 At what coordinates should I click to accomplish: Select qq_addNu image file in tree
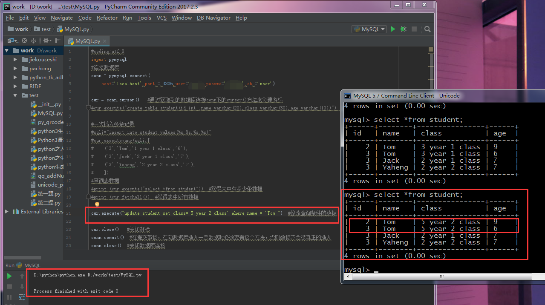click(x=47, y=176)
